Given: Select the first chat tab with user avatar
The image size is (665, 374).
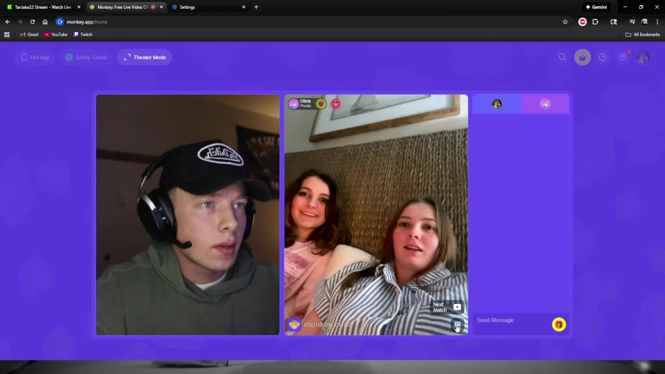Looking at the screenshot, I should click(x=497, y=104).
